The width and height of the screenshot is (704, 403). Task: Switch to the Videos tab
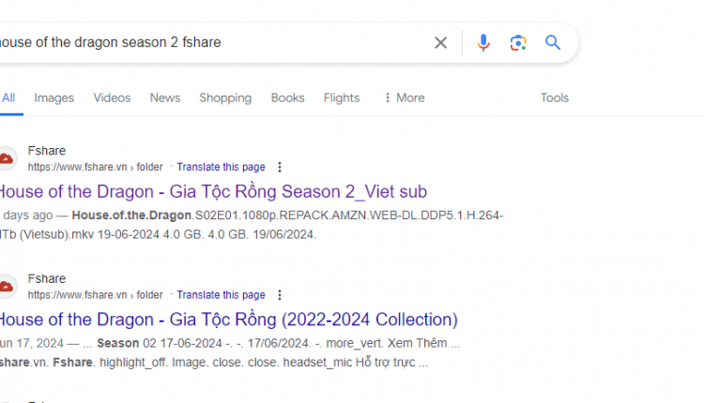click(x=112, y=97)
